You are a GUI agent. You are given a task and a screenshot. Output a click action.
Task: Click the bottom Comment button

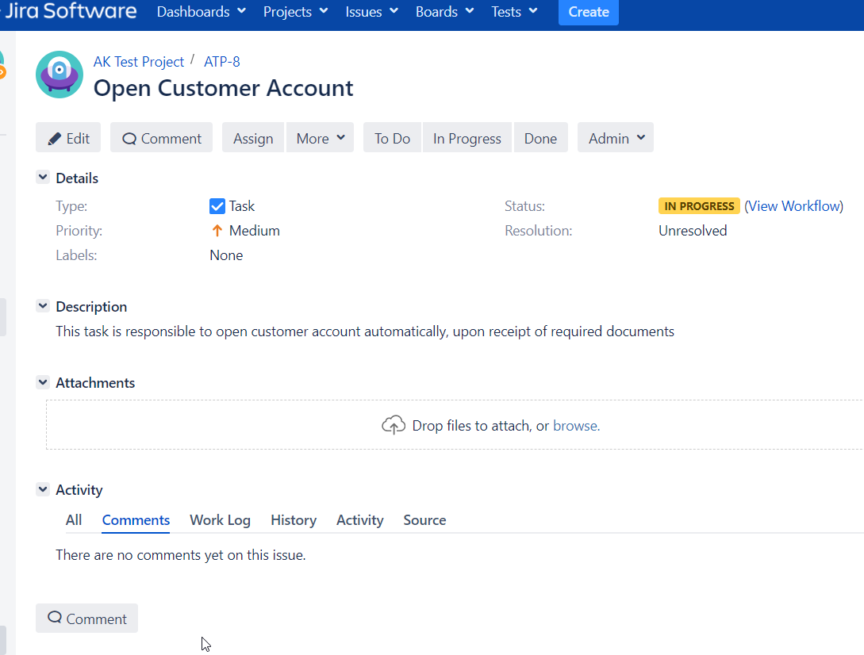coord(87,618)
